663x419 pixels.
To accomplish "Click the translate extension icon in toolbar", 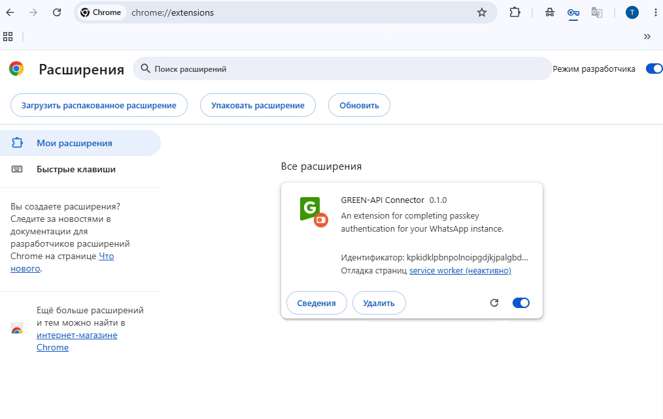I will pyautogui.click(x=596, y=12).
